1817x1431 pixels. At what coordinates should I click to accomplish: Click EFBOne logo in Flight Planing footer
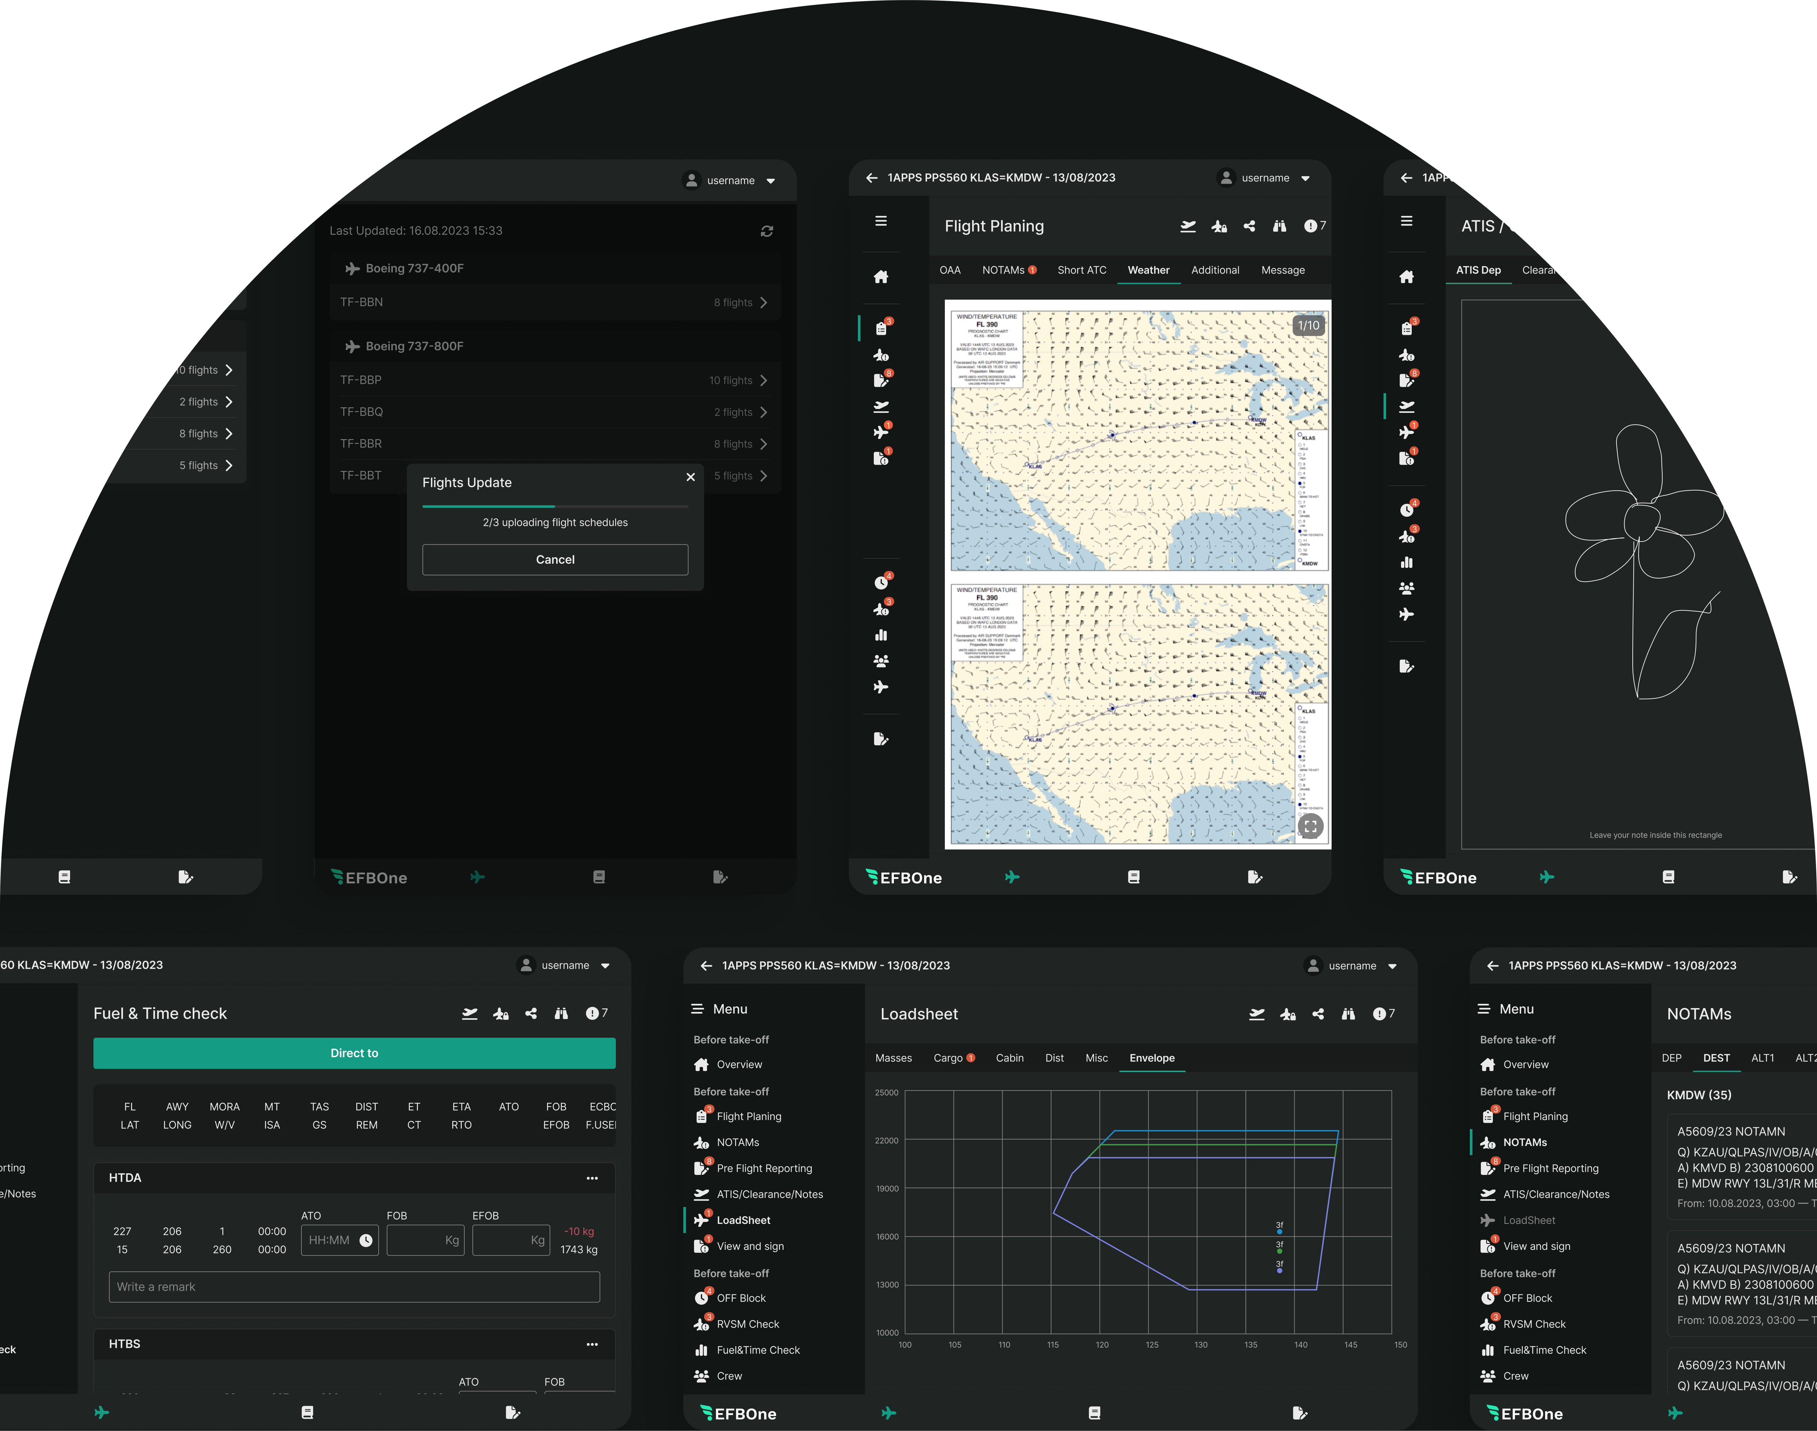[904, 877]
